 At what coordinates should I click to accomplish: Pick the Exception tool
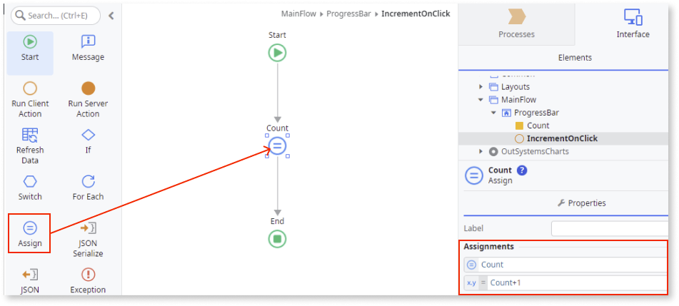88,280
